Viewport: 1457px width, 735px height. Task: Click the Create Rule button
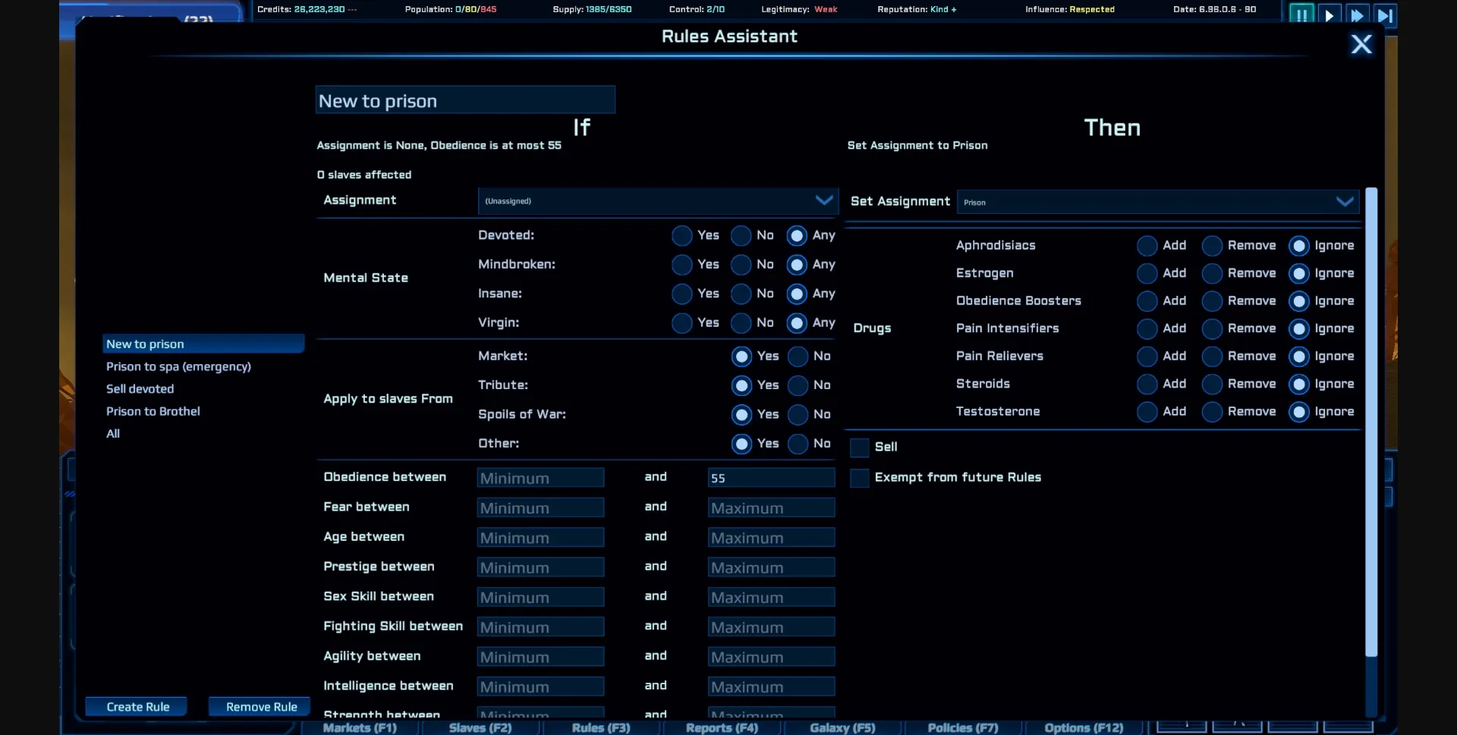[x=137, y=706]
